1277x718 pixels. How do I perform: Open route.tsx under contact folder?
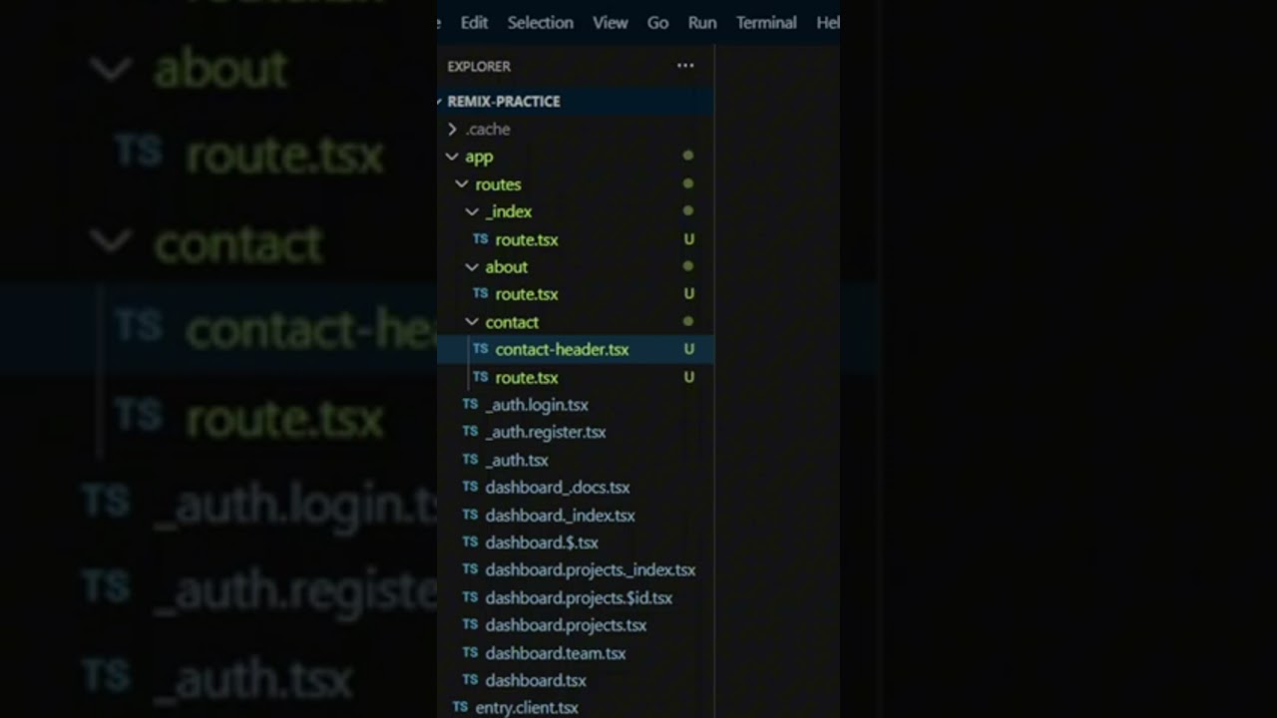click(527, 377)
